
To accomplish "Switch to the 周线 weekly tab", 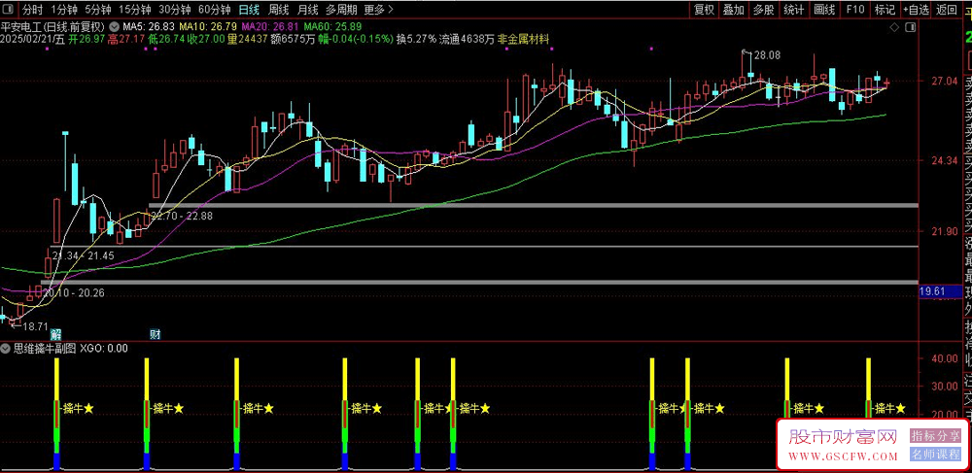I will pyautogui.click(x=278, y=10).
